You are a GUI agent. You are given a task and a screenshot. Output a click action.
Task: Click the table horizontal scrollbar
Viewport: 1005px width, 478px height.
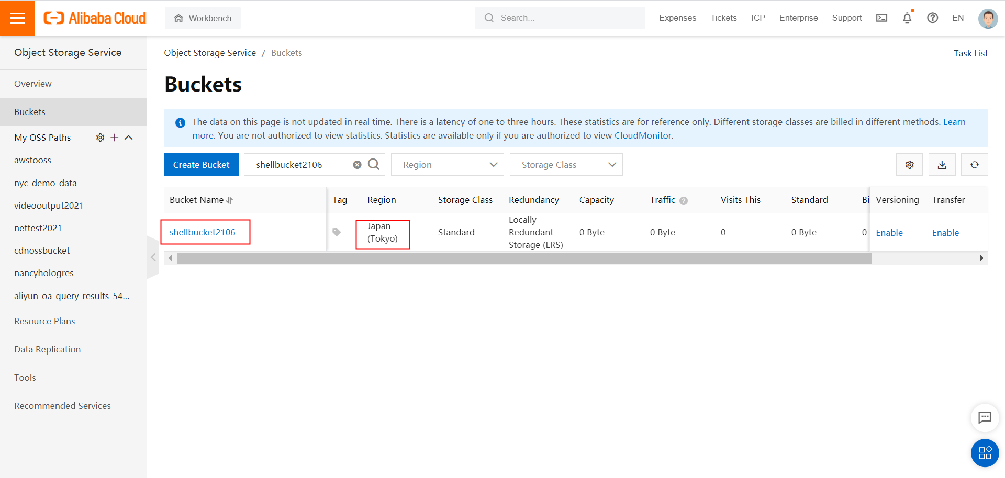pos(524,258)
